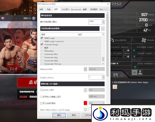Toggle the RAM usage graph checkmark
155x122 pixels.
[42, 38]
